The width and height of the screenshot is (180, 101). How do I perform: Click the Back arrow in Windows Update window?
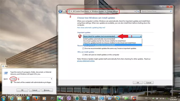[60, 11]
